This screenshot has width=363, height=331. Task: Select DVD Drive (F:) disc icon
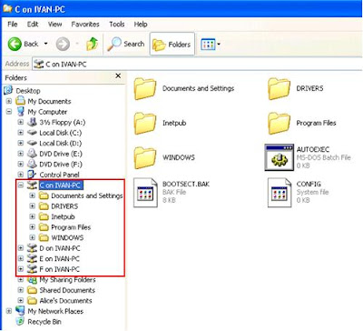click(32, 164)
